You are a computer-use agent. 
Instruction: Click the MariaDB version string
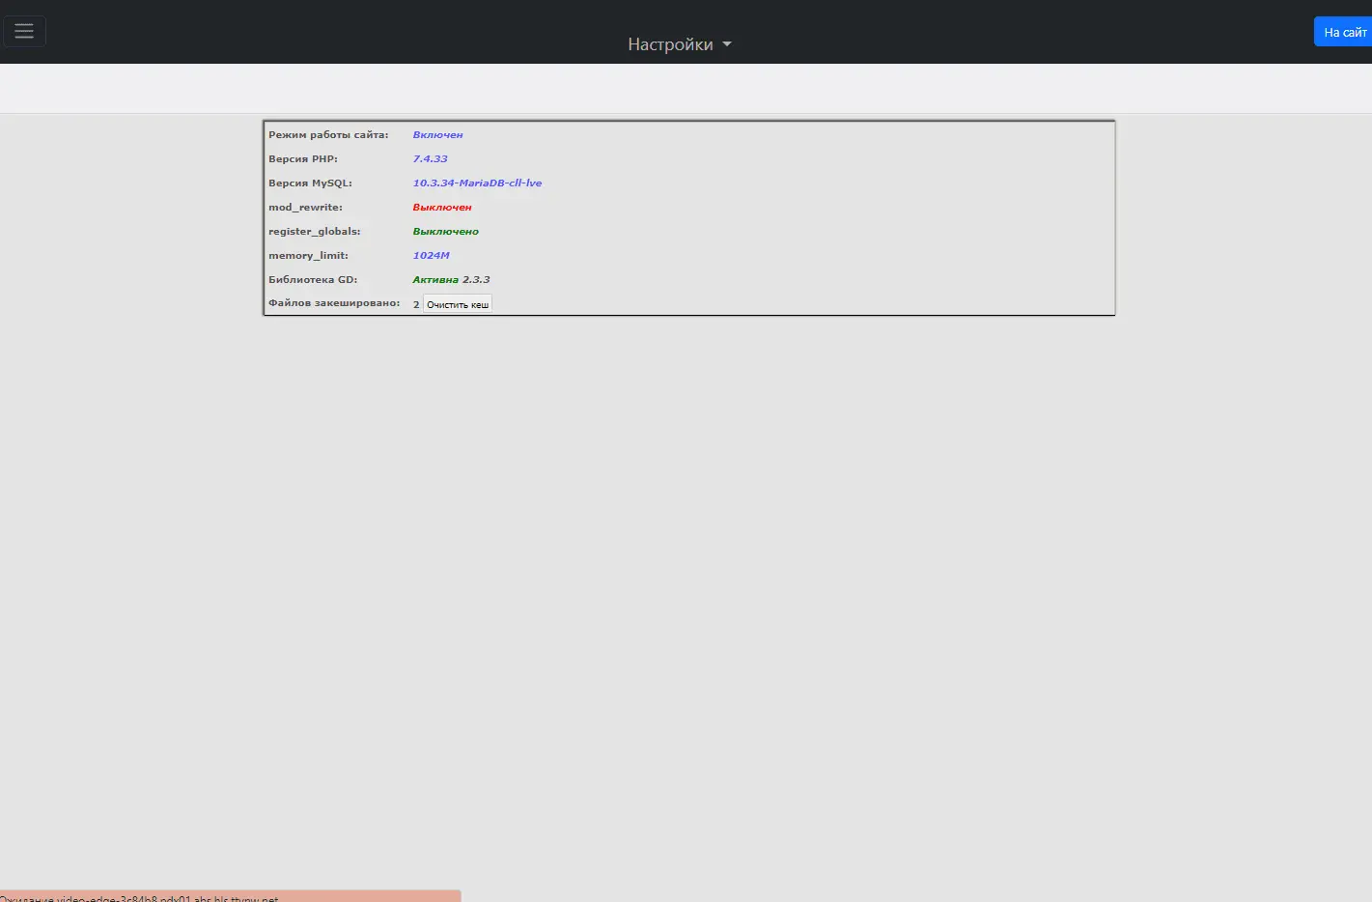[477, 183]
